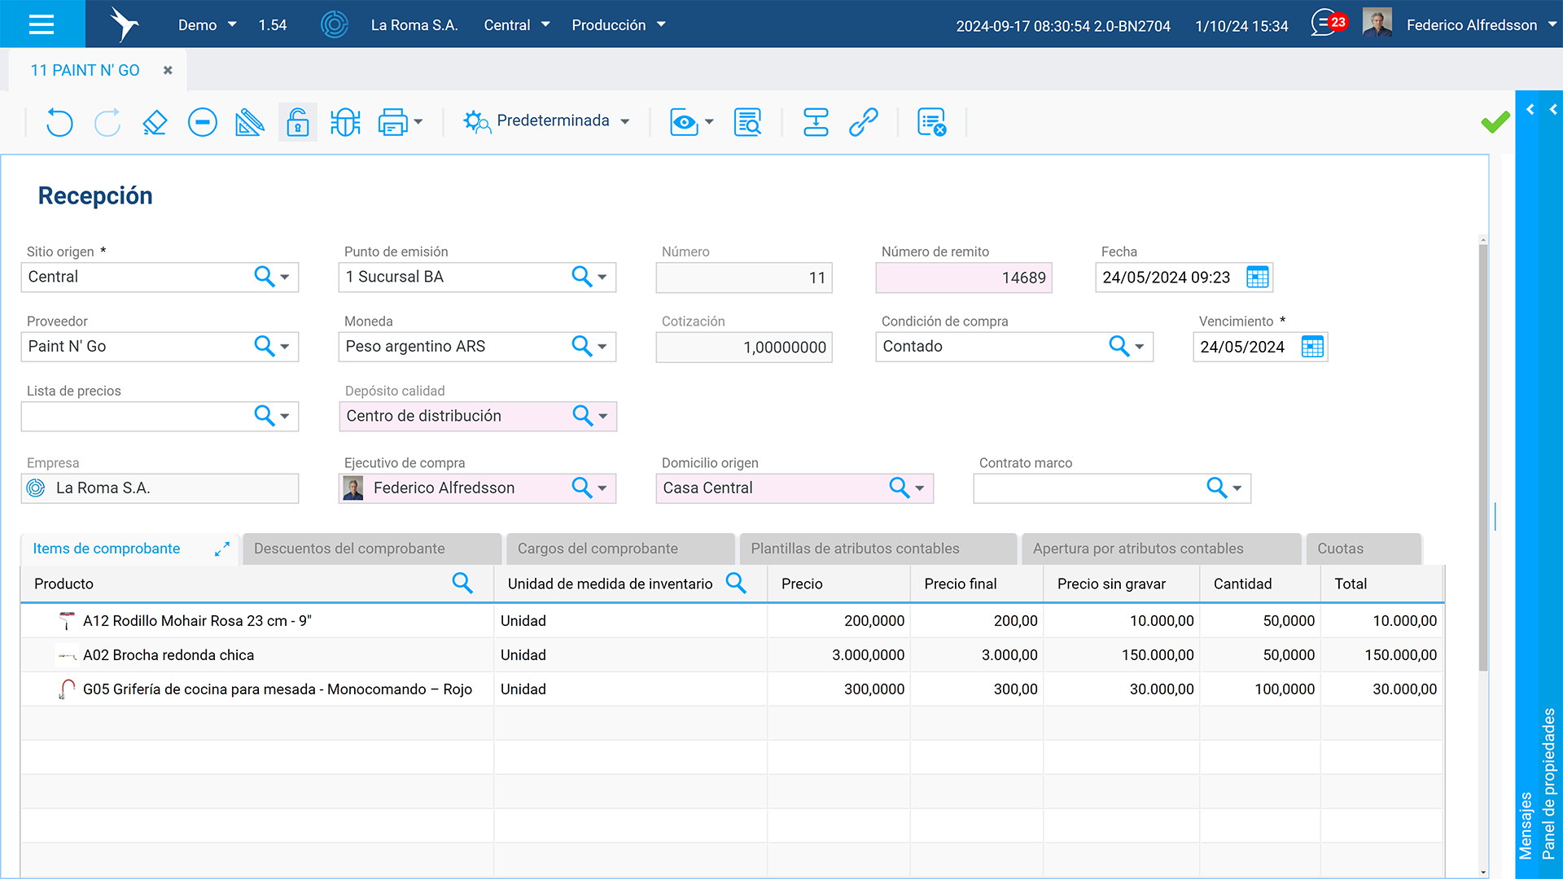1563x879 pixels.
Task: Open the Central site dropdown in header
Action: click(517, 25)
